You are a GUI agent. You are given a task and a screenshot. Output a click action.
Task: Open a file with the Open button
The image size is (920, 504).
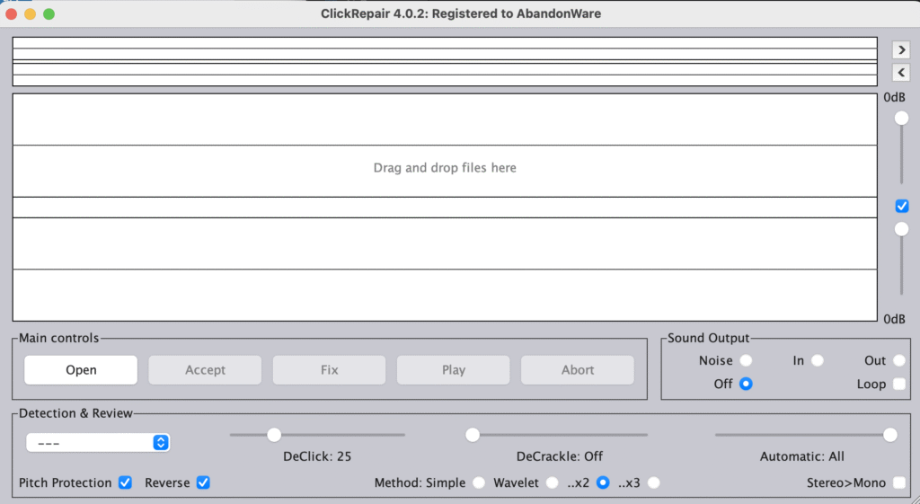click(81, 369)
